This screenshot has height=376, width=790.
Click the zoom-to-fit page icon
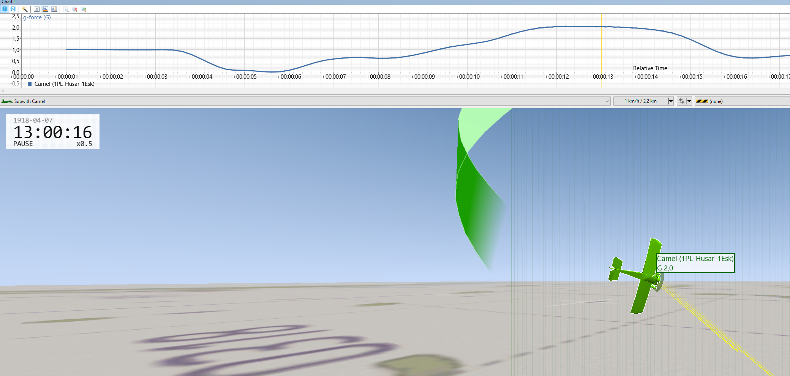[x=66, y=9]
